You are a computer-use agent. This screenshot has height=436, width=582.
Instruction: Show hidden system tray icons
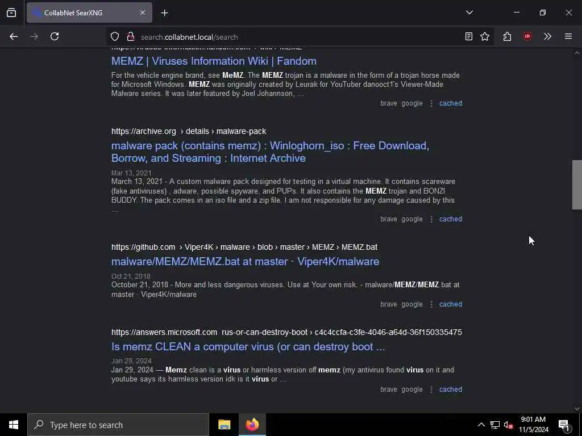pyautogui.click(x=481, y=425)
